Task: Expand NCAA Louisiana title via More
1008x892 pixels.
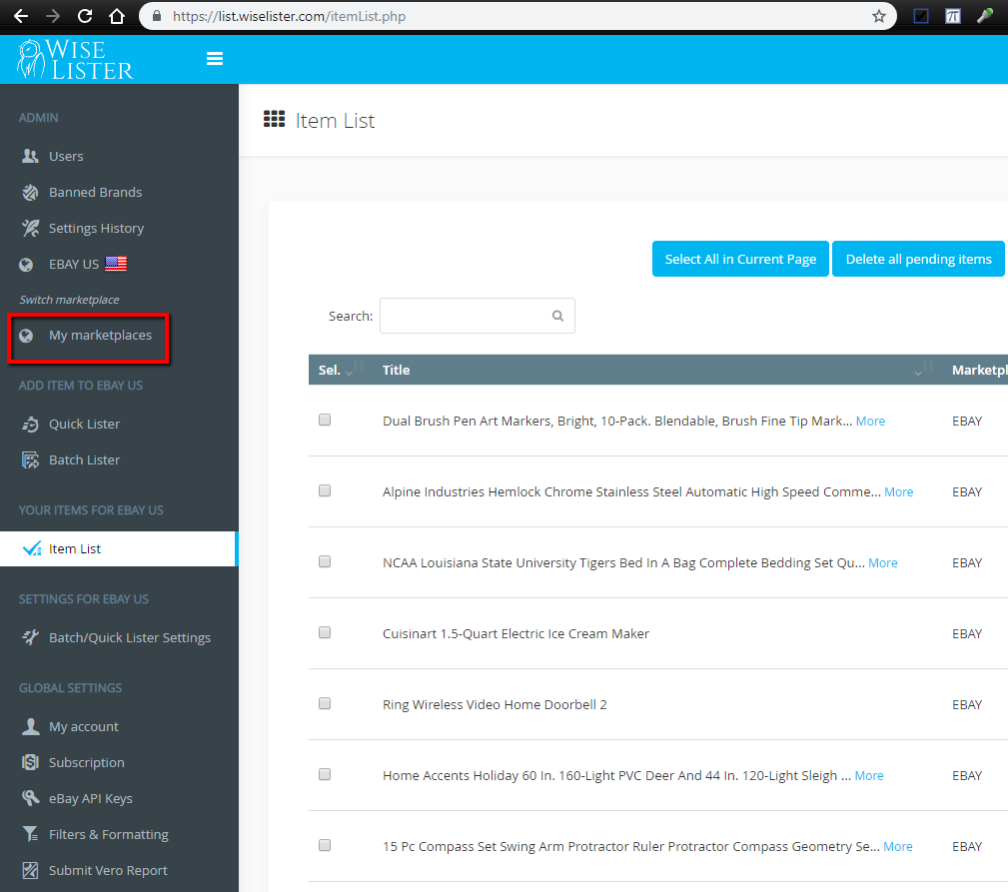Action: click(x=883, y=563)
